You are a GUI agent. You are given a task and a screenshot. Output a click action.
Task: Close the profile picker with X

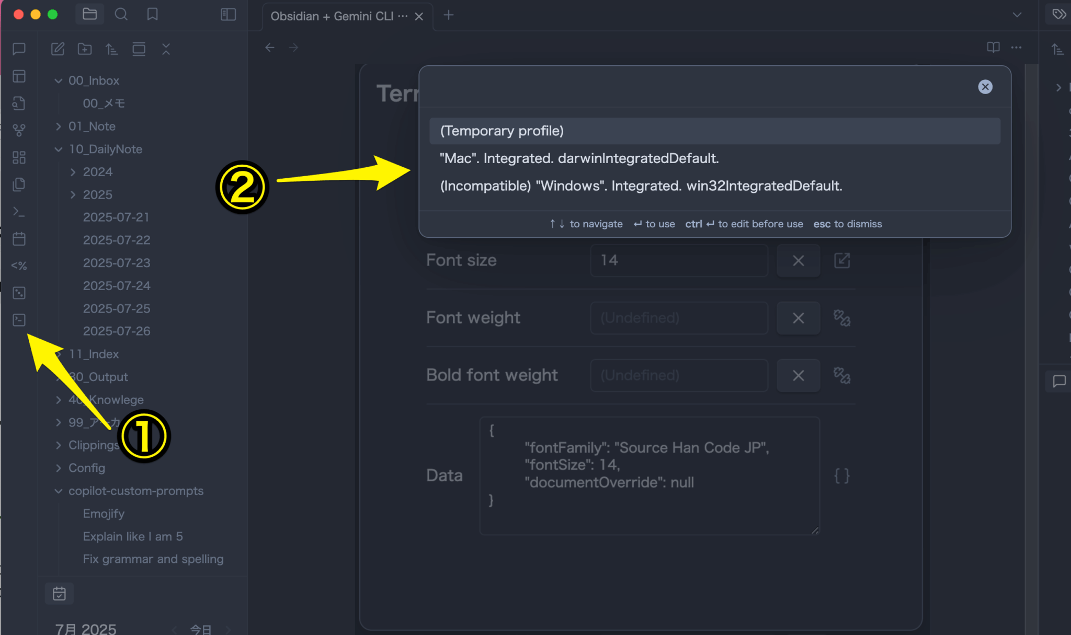click(x=985, y=87)
